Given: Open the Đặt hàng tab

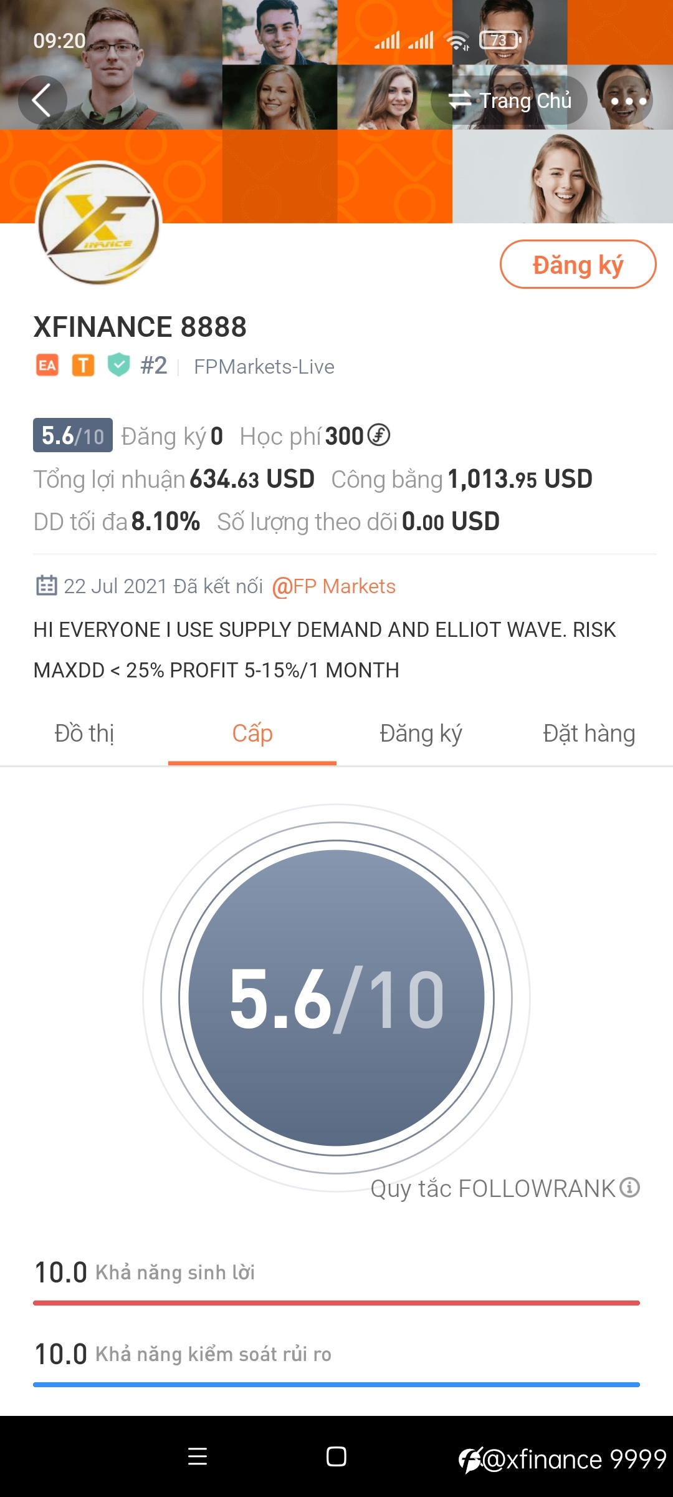Looking at the screenshot, I should pos(589,734).
